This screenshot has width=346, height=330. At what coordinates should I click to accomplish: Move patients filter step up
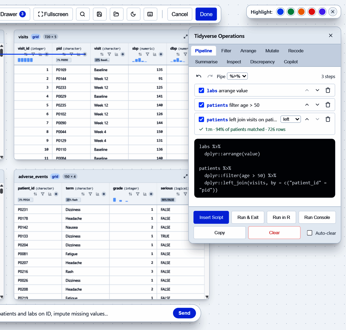(x=307, y=105)
